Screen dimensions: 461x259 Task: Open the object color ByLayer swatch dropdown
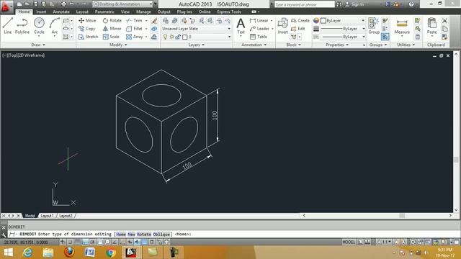[x=343, y=21]
